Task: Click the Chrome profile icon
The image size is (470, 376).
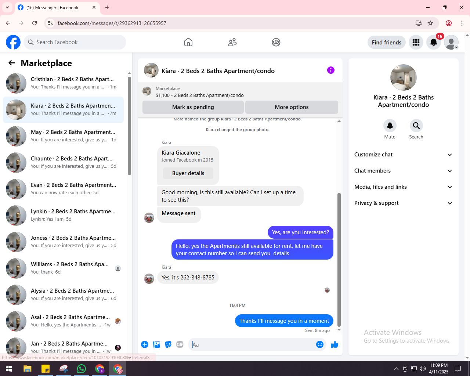Action: [449, 23]
